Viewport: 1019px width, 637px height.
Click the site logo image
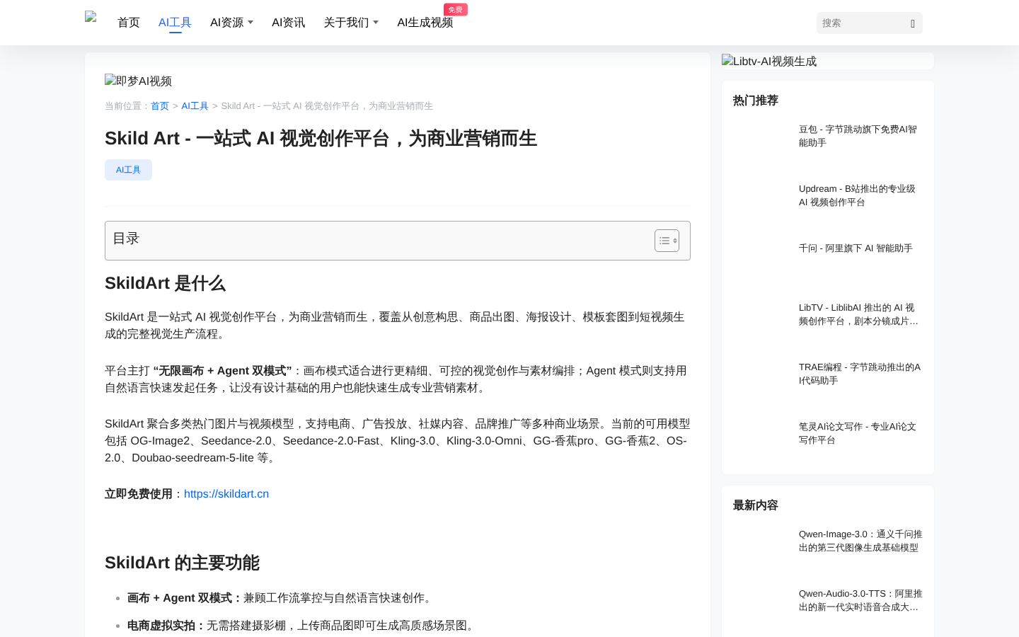pyautogui.click(x=91, y=17)
